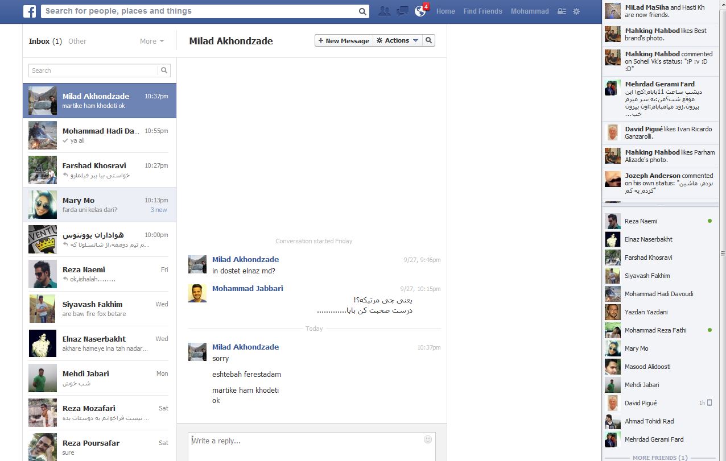
Task: Open Mohammad Hadi Da... conversation
Action: [x=100, y=135]
